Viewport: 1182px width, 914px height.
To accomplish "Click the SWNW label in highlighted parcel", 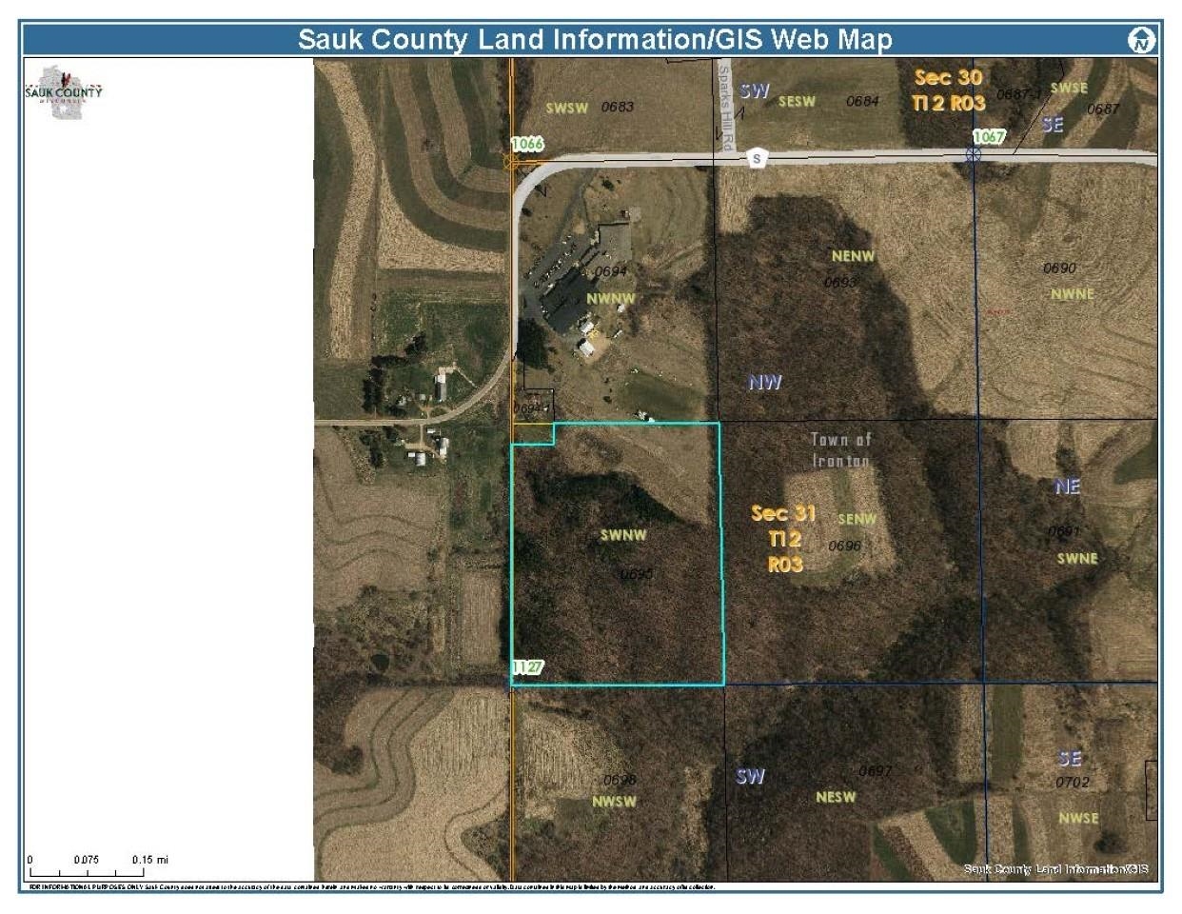I will coord(623,535).
